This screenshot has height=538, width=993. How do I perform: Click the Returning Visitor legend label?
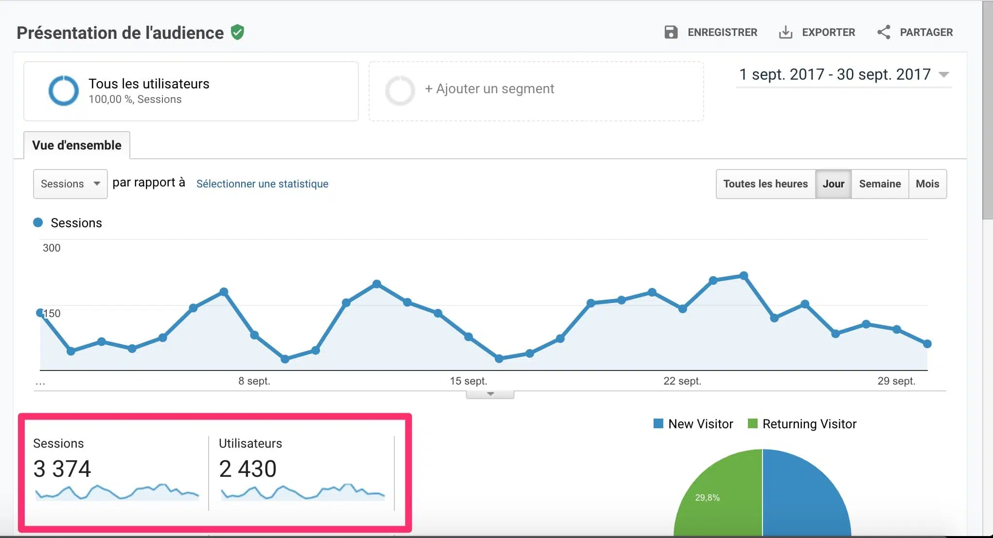coord(809,424)
